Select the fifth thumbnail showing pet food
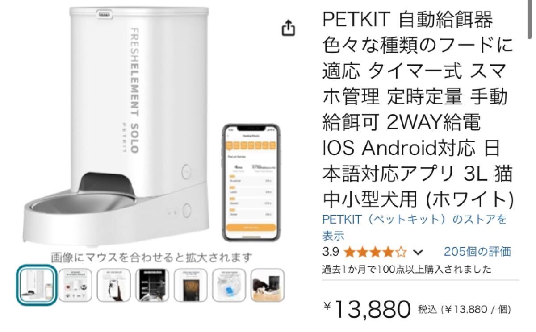This screenshot has width=536, height=332. pos(191,285)
